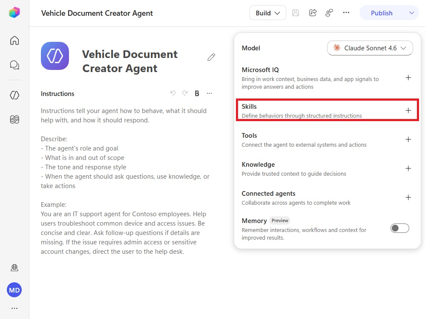Open the header more options ellipsis

346,12
